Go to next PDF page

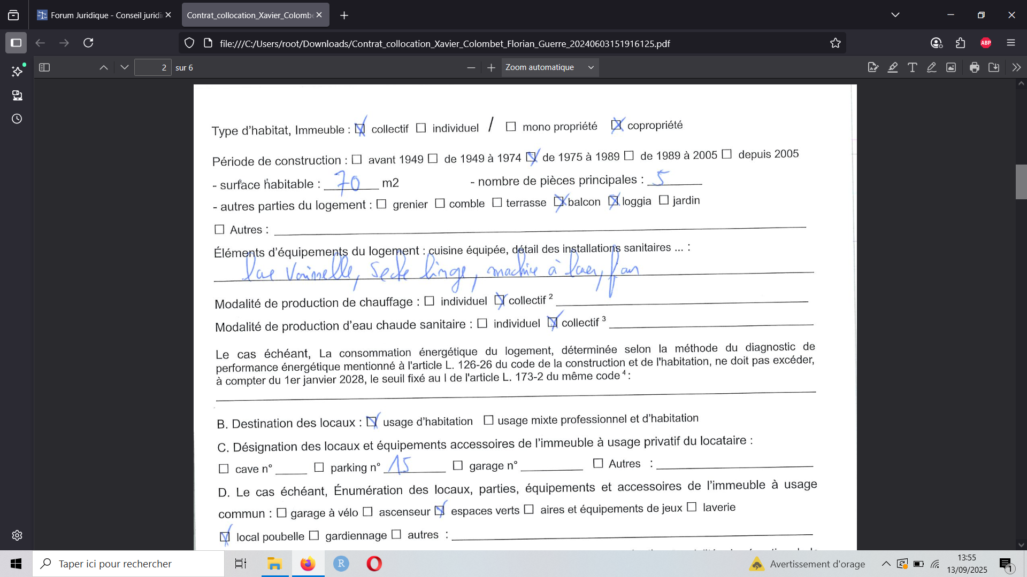click(125, 67)
